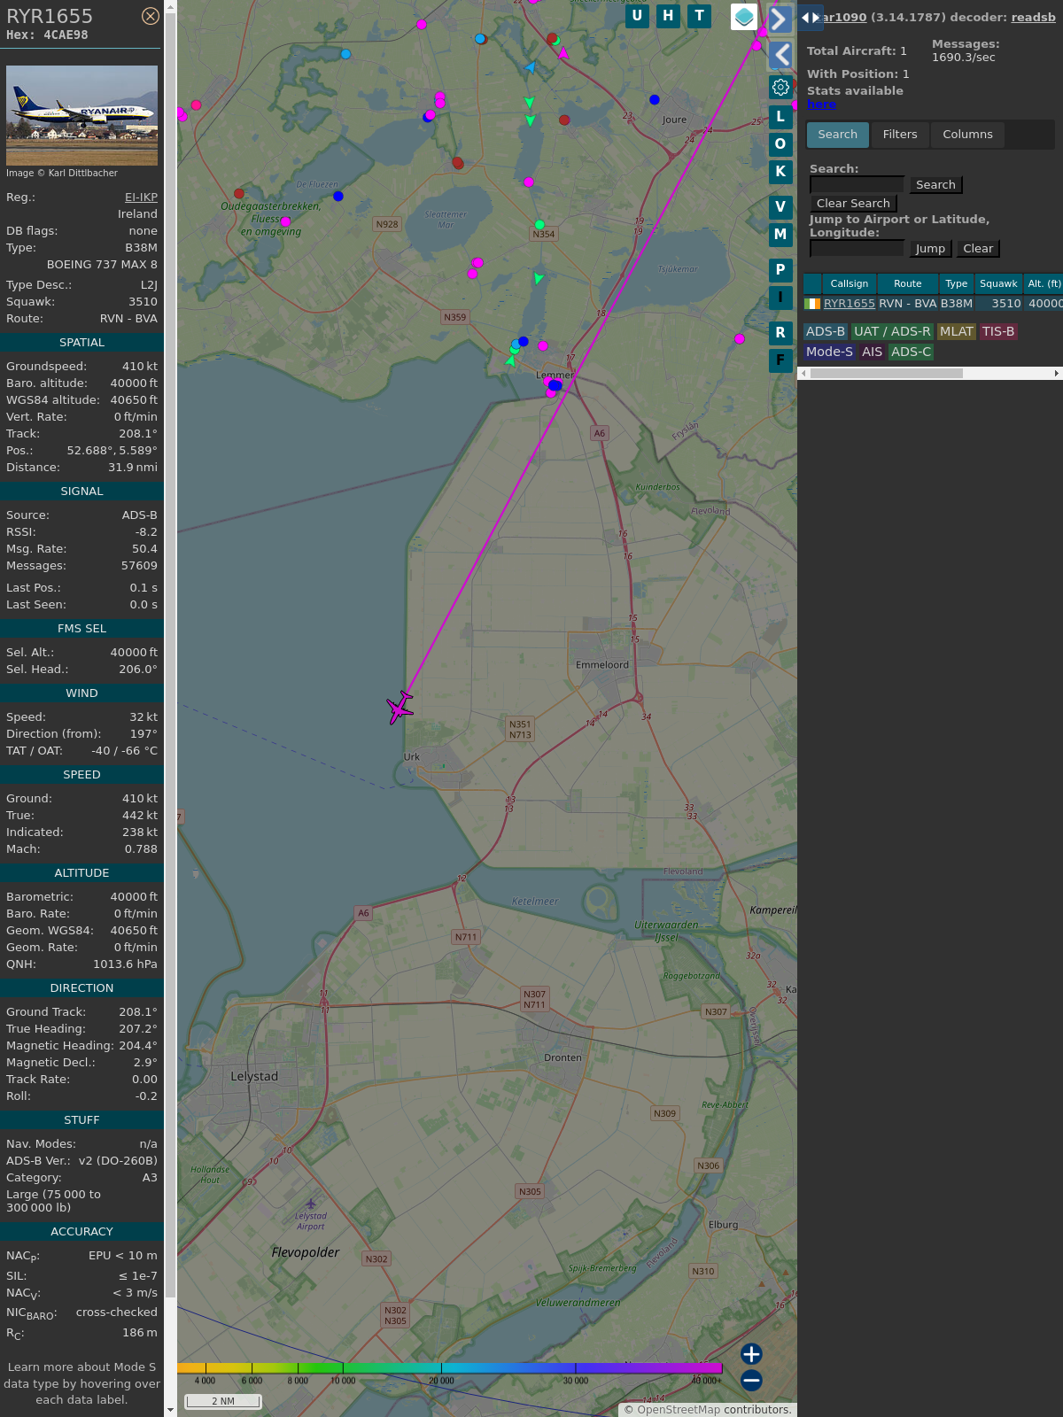Open the map layers selector icon
1063x1417 pixels.
pyautogui.click(x=744, y=17)
